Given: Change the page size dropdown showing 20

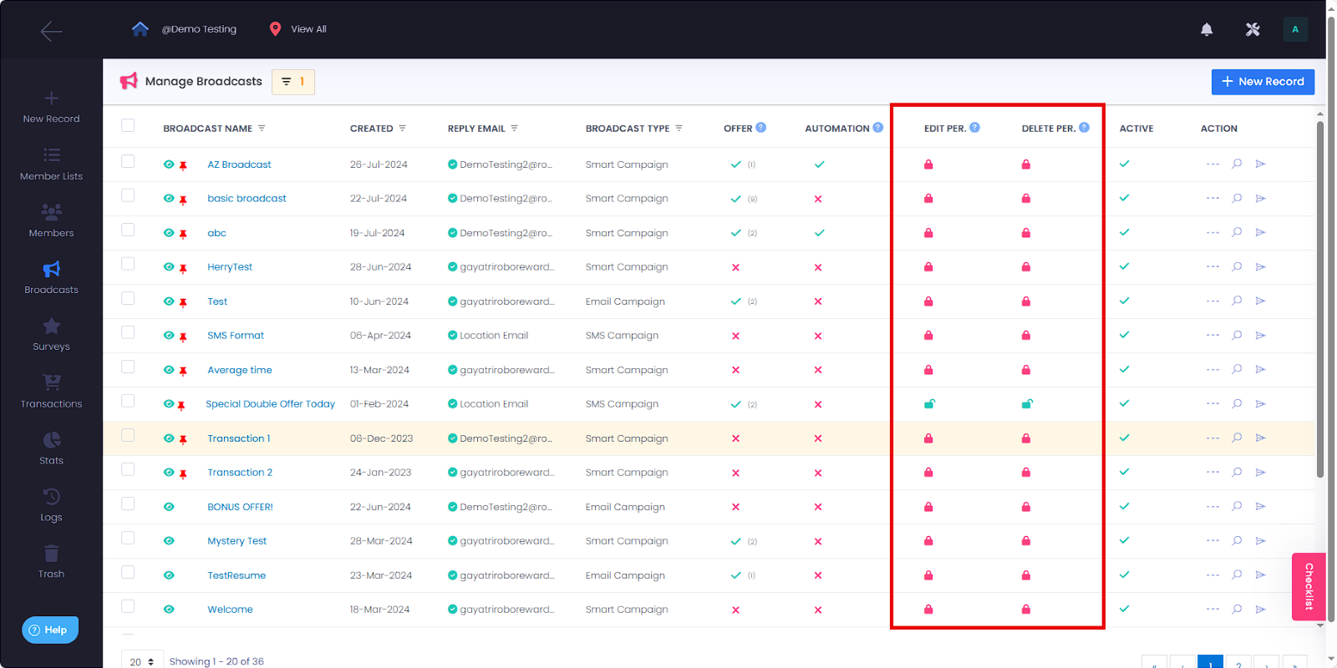Looking at the screenshot, I should pos(142,660).
